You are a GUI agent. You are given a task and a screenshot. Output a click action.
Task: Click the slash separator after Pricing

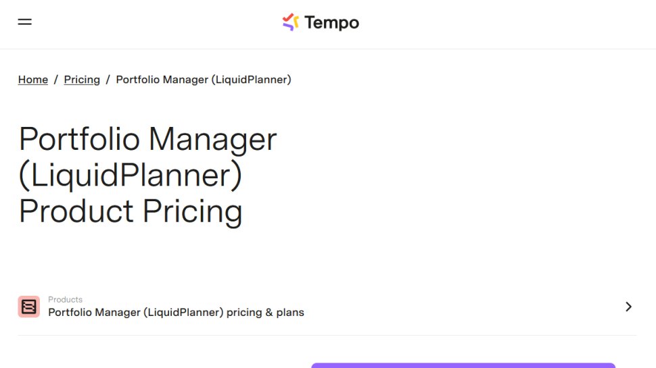[x=108, y=80]
